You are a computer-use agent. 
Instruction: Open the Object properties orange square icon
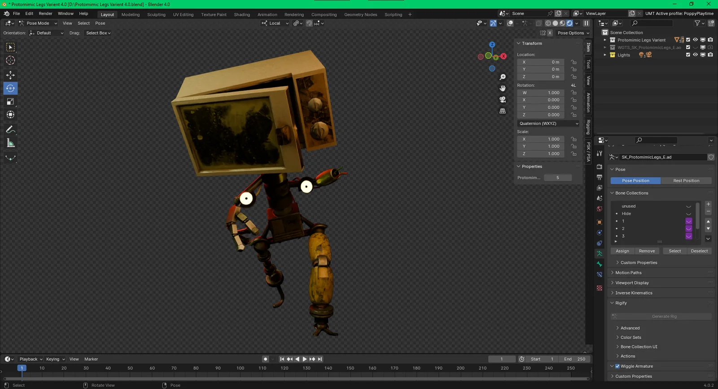600,222
